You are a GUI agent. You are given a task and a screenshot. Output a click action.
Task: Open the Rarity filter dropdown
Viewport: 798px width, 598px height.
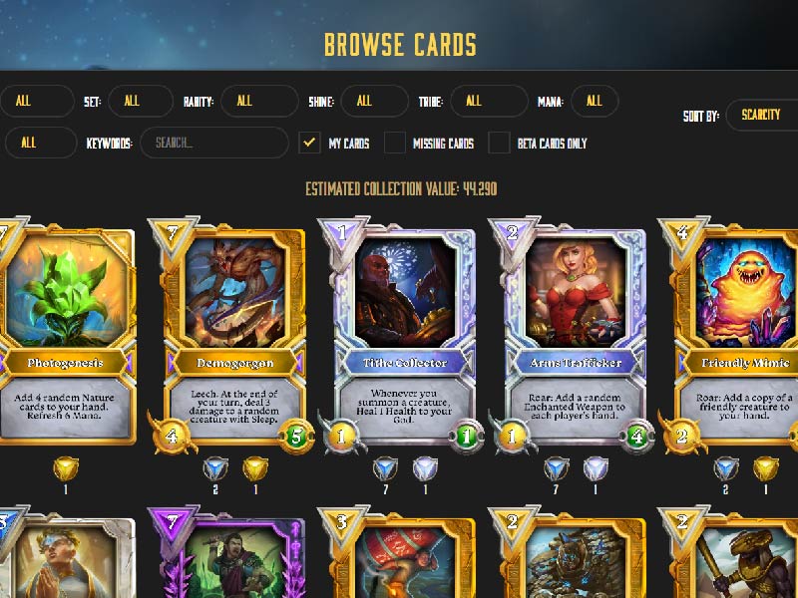point(259,101)
